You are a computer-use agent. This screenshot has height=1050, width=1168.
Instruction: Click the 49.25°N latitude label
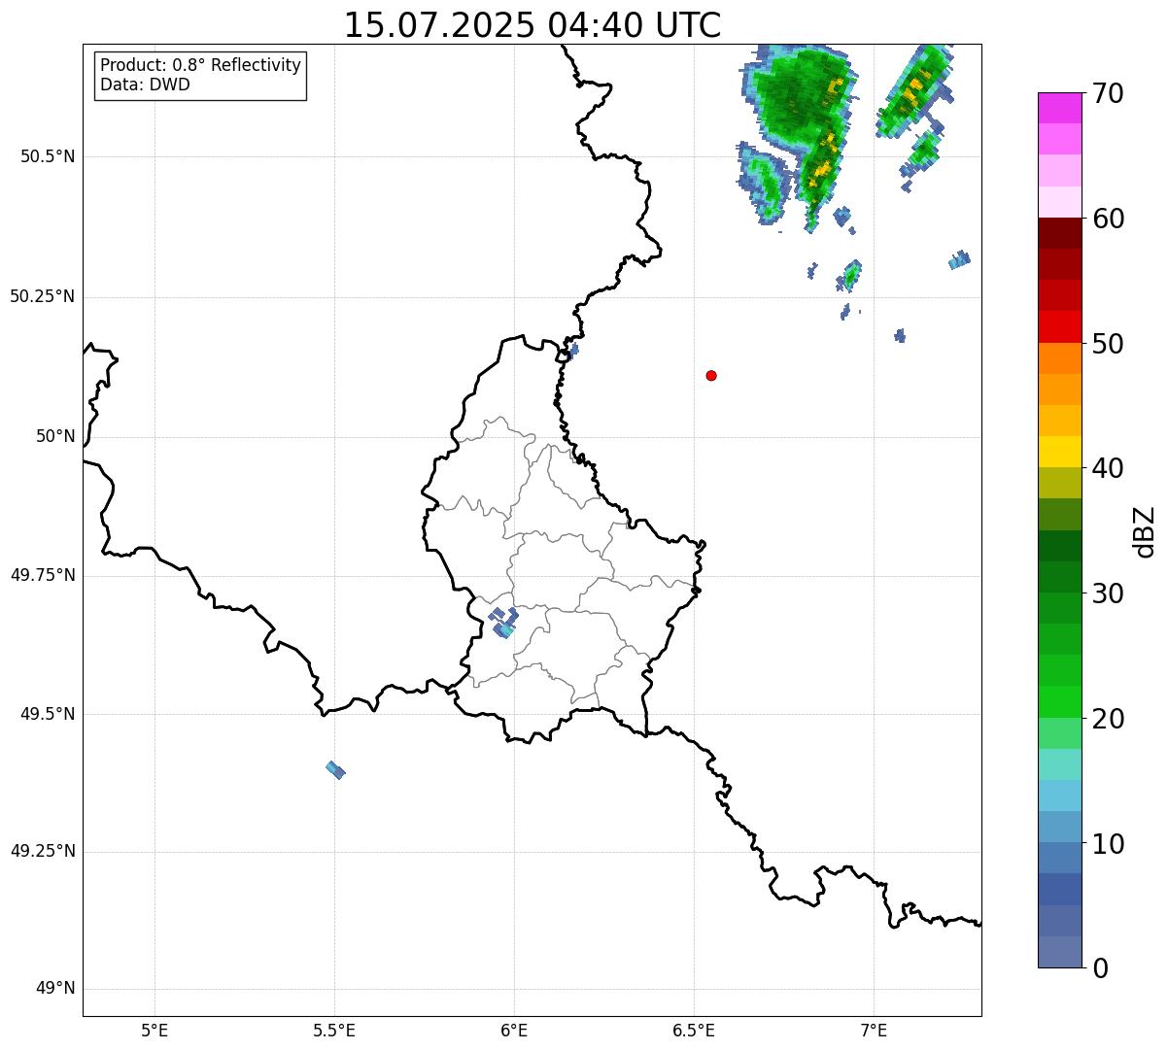[43, 852]
